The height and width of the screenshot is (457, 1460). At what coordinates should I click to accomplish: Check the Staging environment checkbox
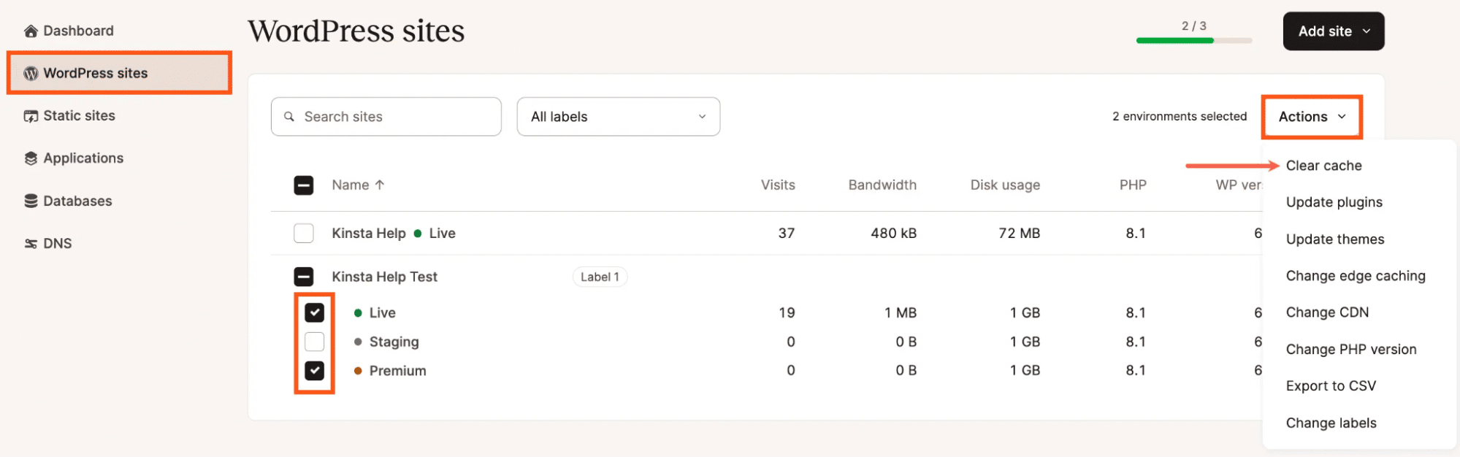pyautogui.click(x=315, y=341)
